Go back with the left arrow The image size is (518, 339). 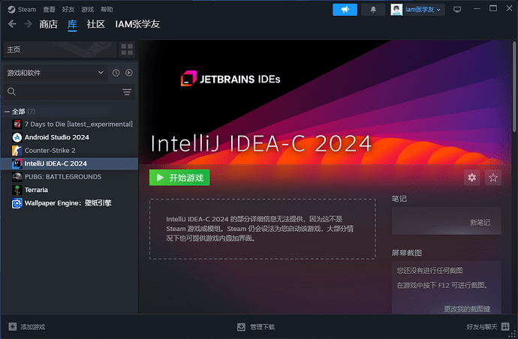(x=12, y=24)
